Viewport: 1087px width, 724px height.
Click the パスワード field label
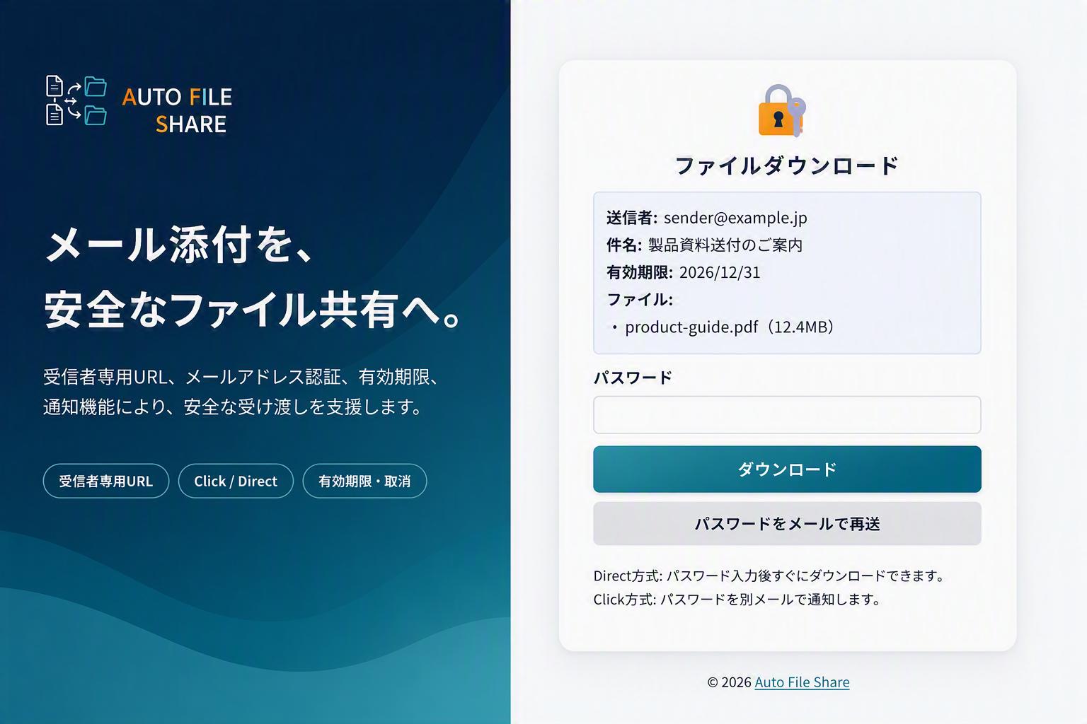tap(633, 378)
